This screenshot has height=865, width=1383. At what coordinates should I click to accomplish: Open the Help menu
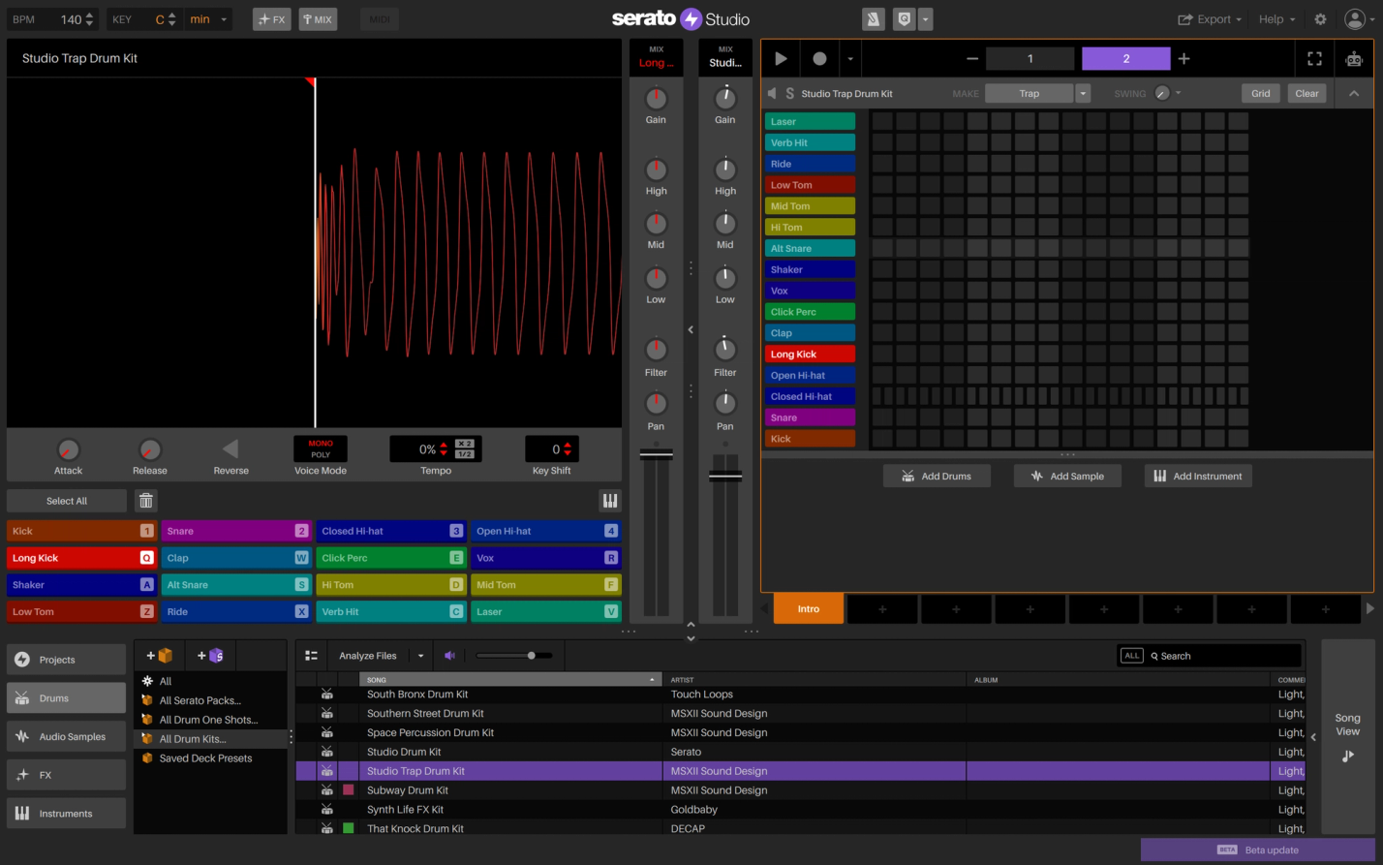(x=1276, y=18)
